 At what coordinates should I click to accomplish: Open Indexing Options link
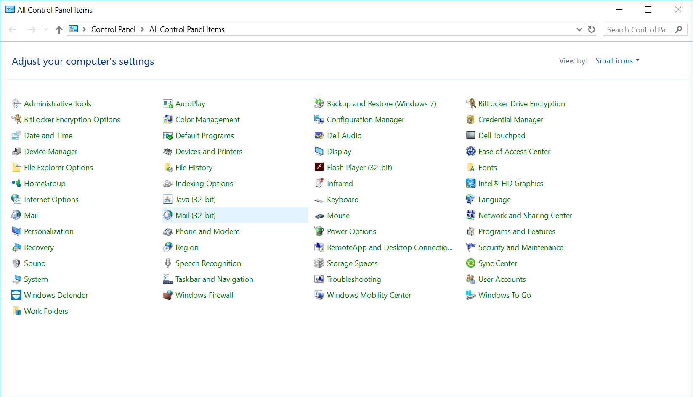point(204,184)
